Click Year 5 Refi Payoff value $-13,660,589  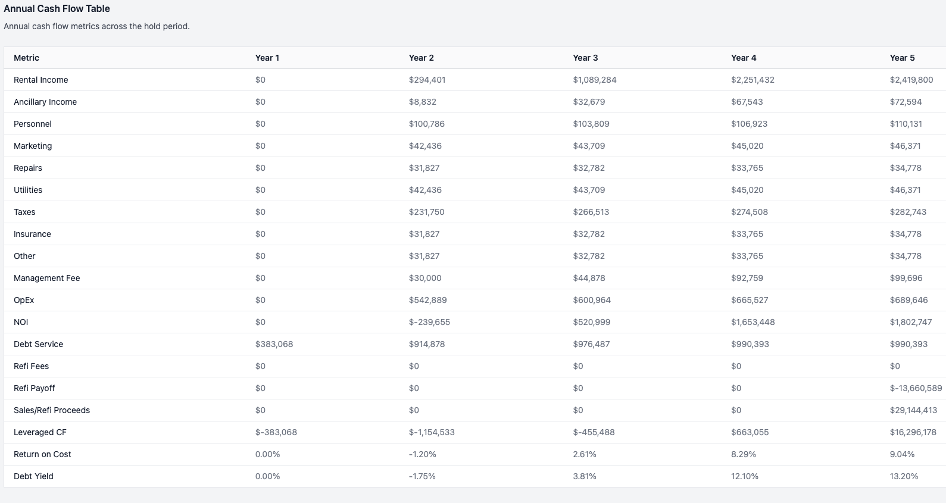pos(916,388)
